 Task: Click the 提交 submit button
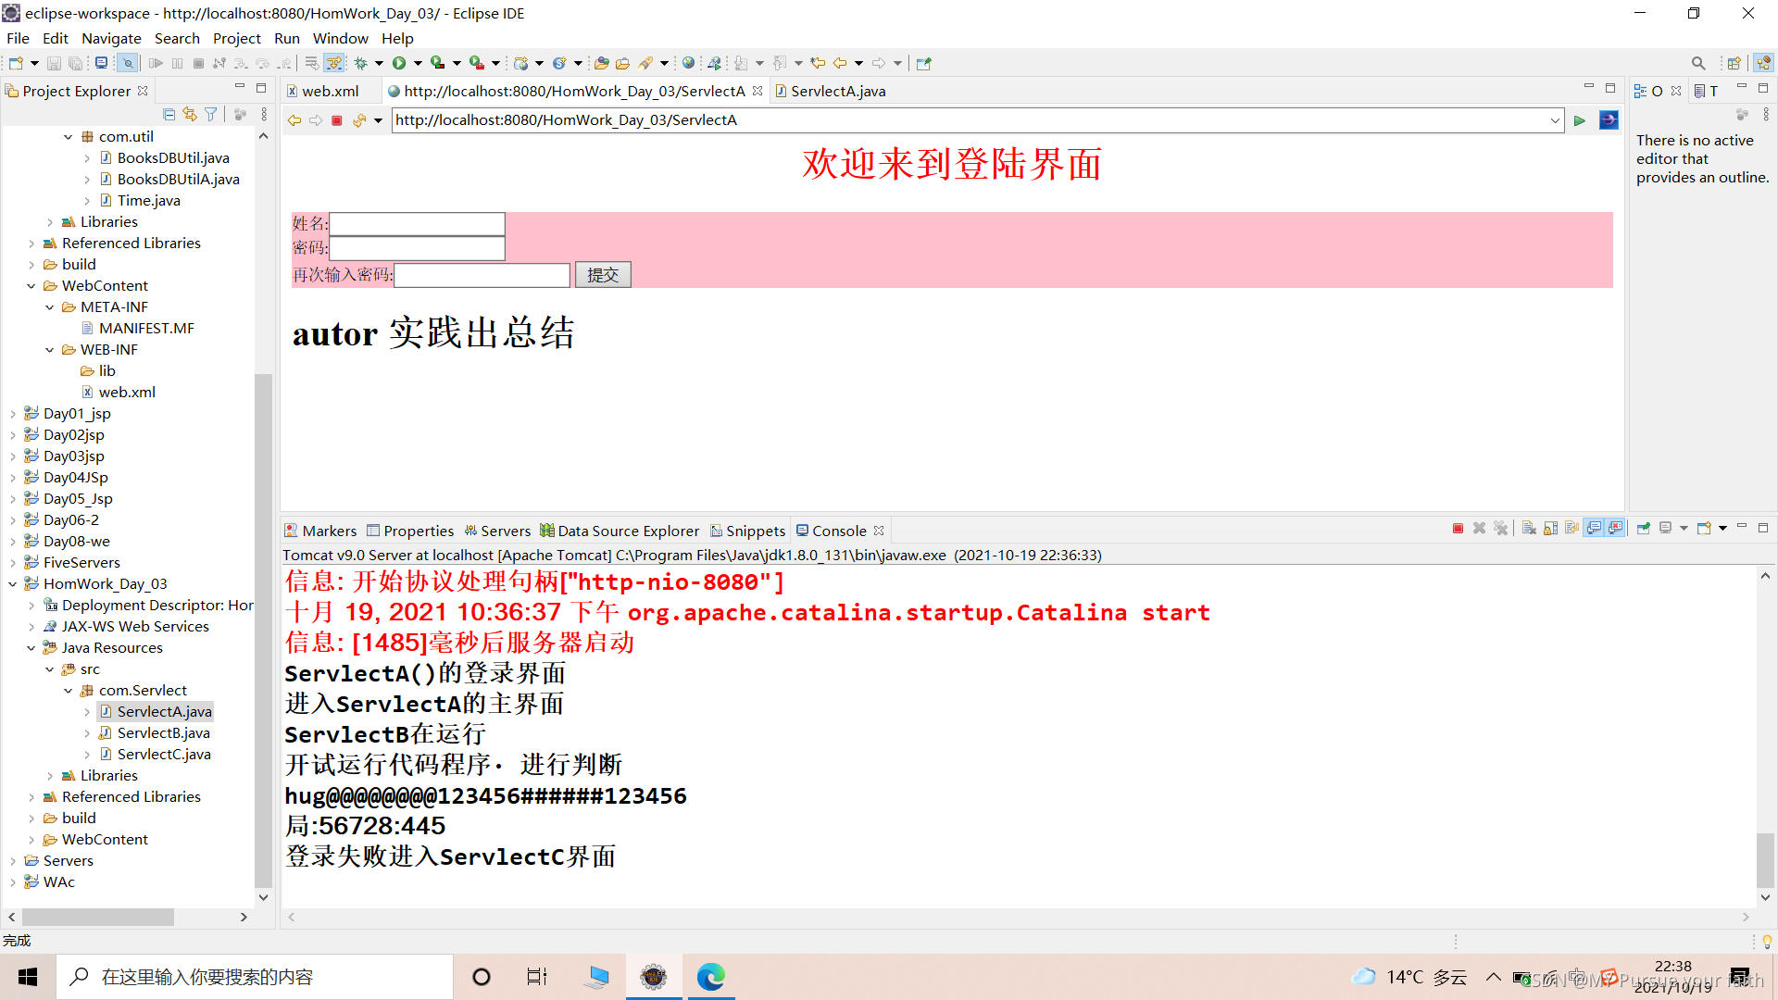603,275
